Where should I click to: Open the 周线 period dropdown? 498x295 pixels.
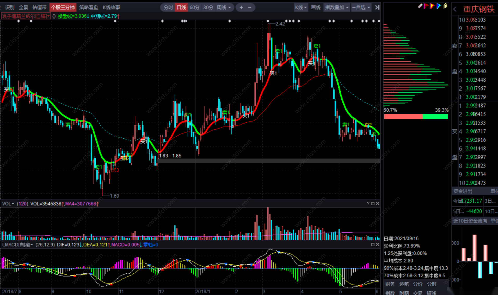click(224, 7)
